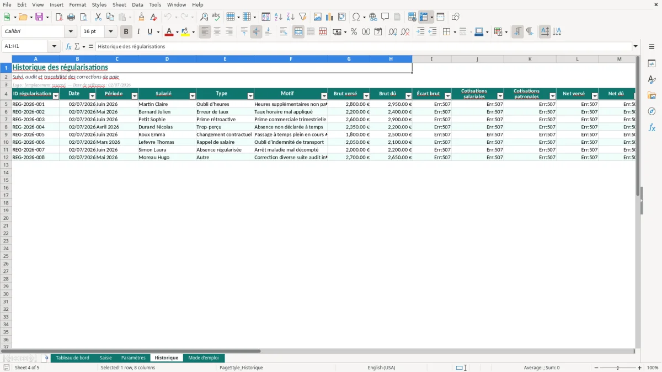Click Sort Descending icon
This screenshot has width=662, height=372.
tap(291, 17)
